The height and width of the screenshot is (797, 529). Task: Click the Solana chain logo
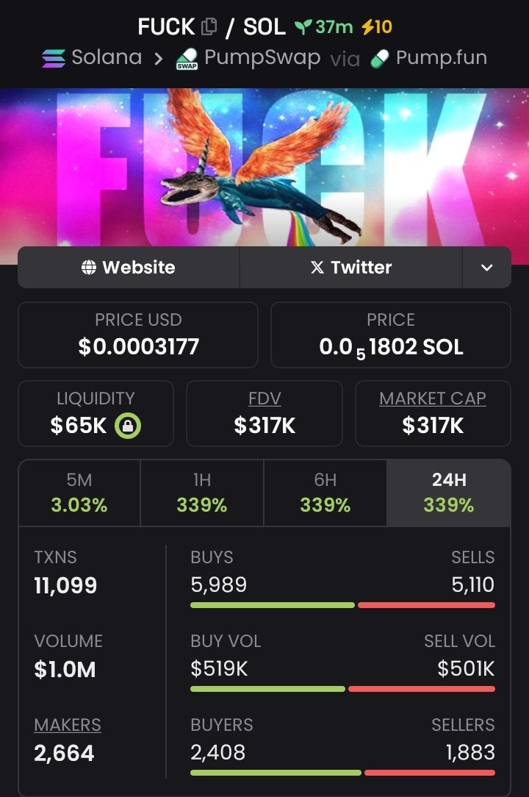pyautogui.click(x=54, y=58)
